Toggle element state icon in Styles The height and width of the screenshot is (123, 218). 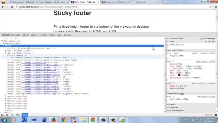coord(209,42)
